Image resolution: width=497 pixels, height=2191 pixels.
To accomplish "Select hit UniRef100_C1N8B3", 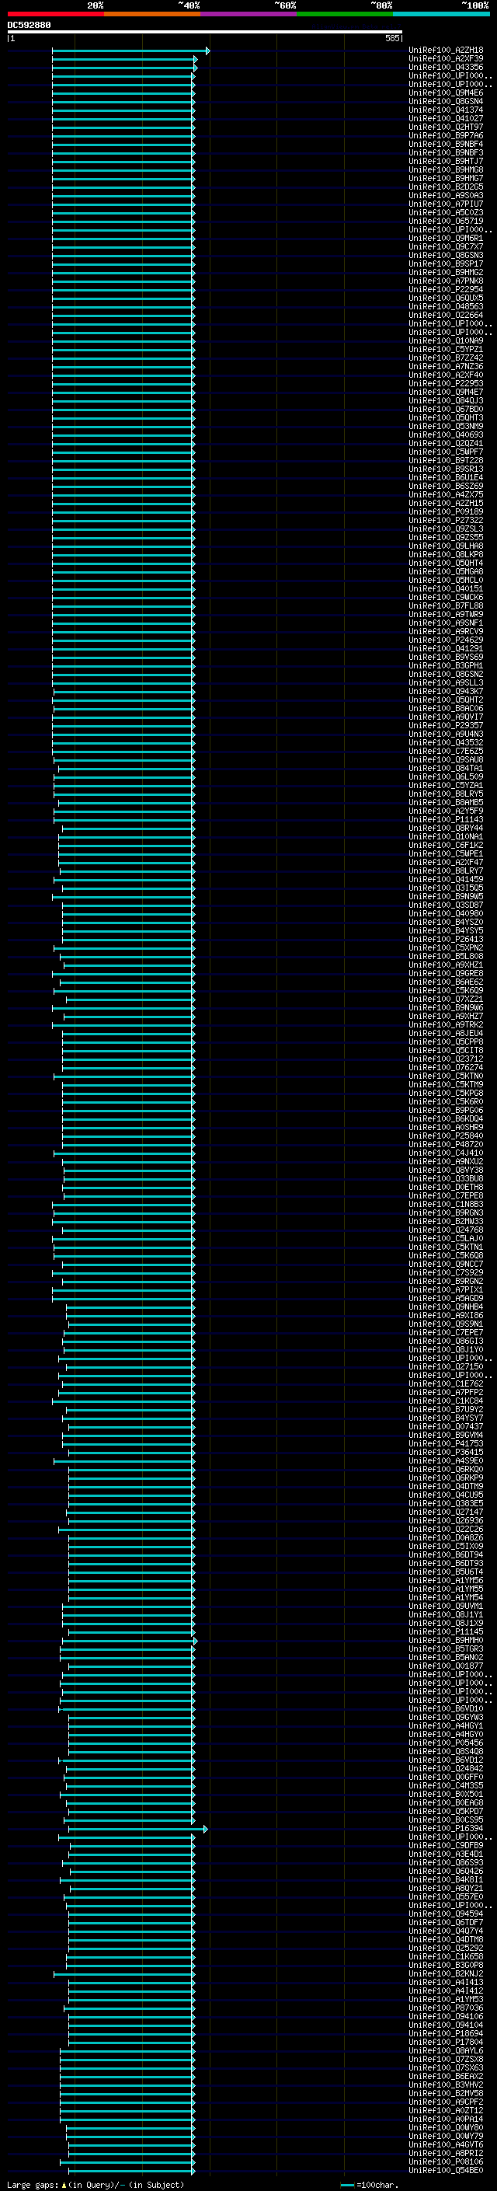I will click(446, 1205).
